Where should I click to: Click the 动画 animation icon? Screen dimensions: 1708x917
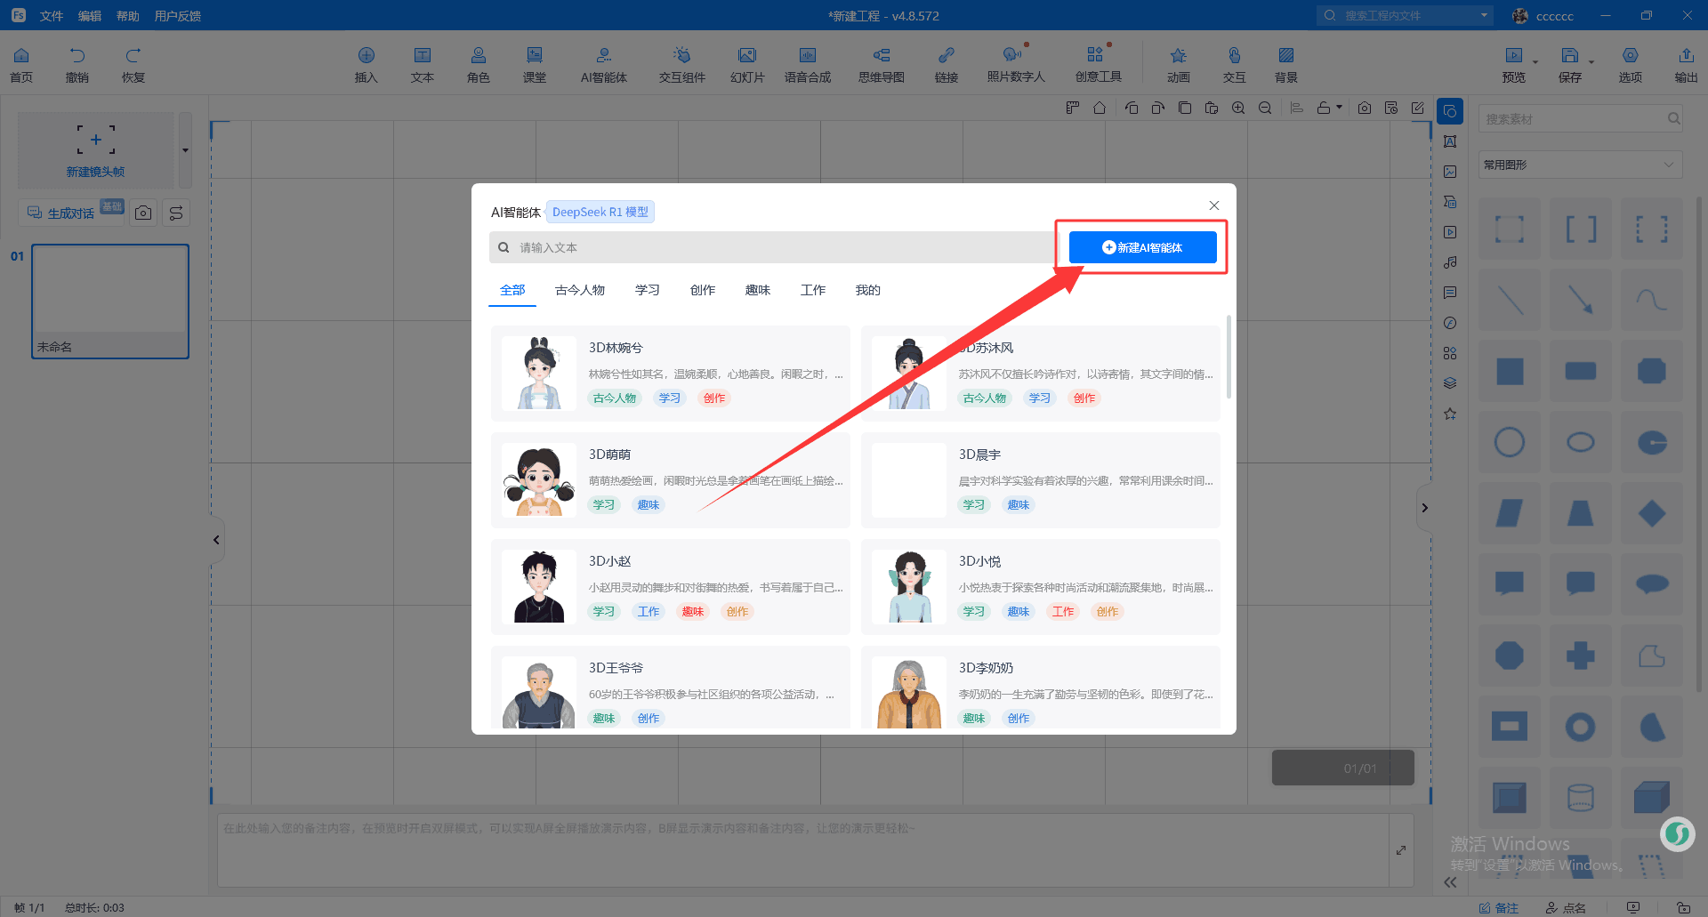pos(1178,65)
